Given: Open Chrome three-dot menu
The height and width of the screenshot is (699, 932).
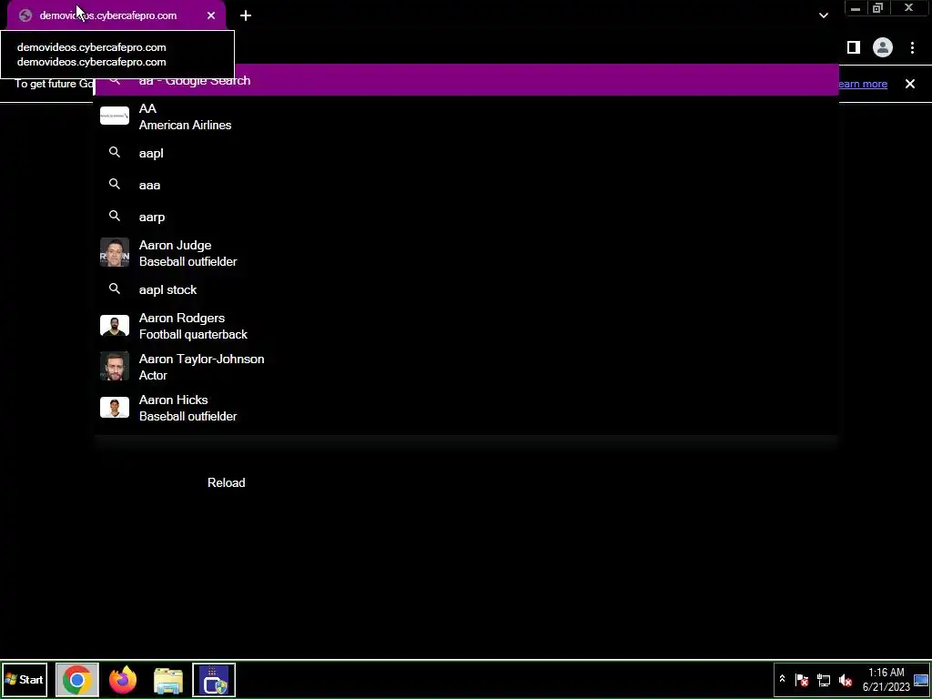Looking at the screenshot, I should 912,47.
